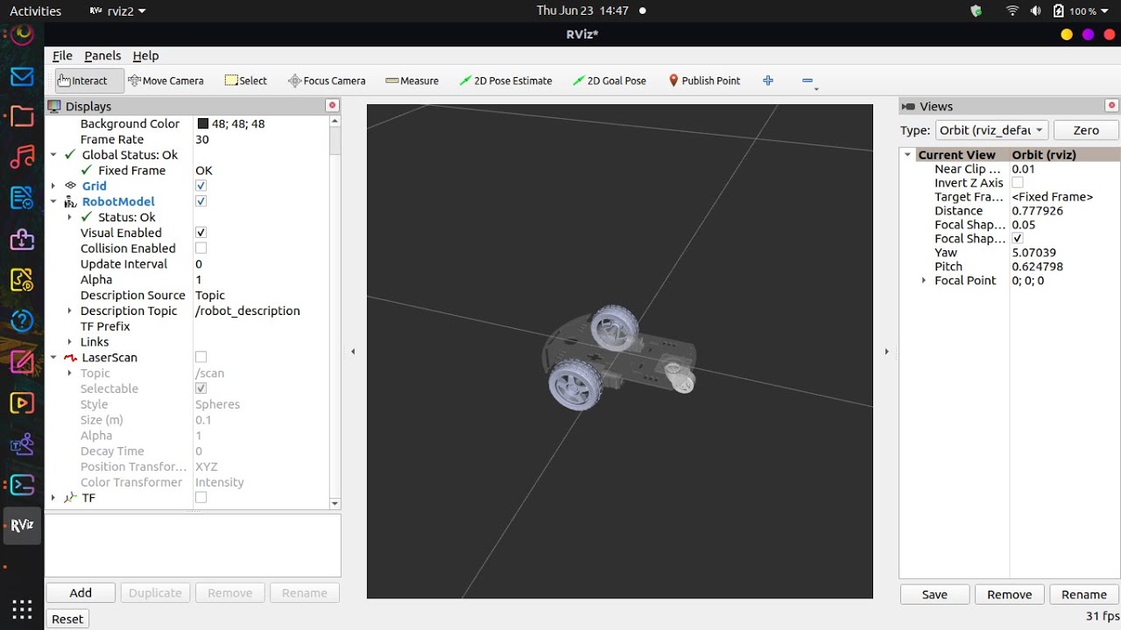Select the 2D Goal Pose tool

click(609, 80)
